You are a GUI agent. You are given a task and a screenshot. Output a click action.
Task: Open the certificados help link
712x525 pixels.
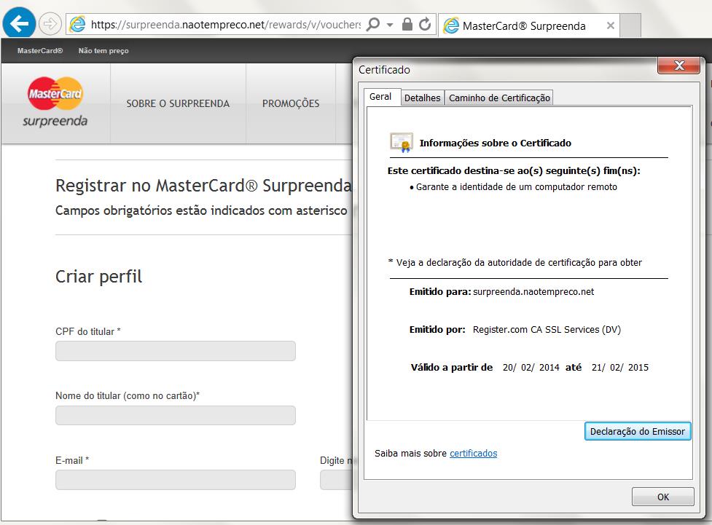(x=473, y=454)
